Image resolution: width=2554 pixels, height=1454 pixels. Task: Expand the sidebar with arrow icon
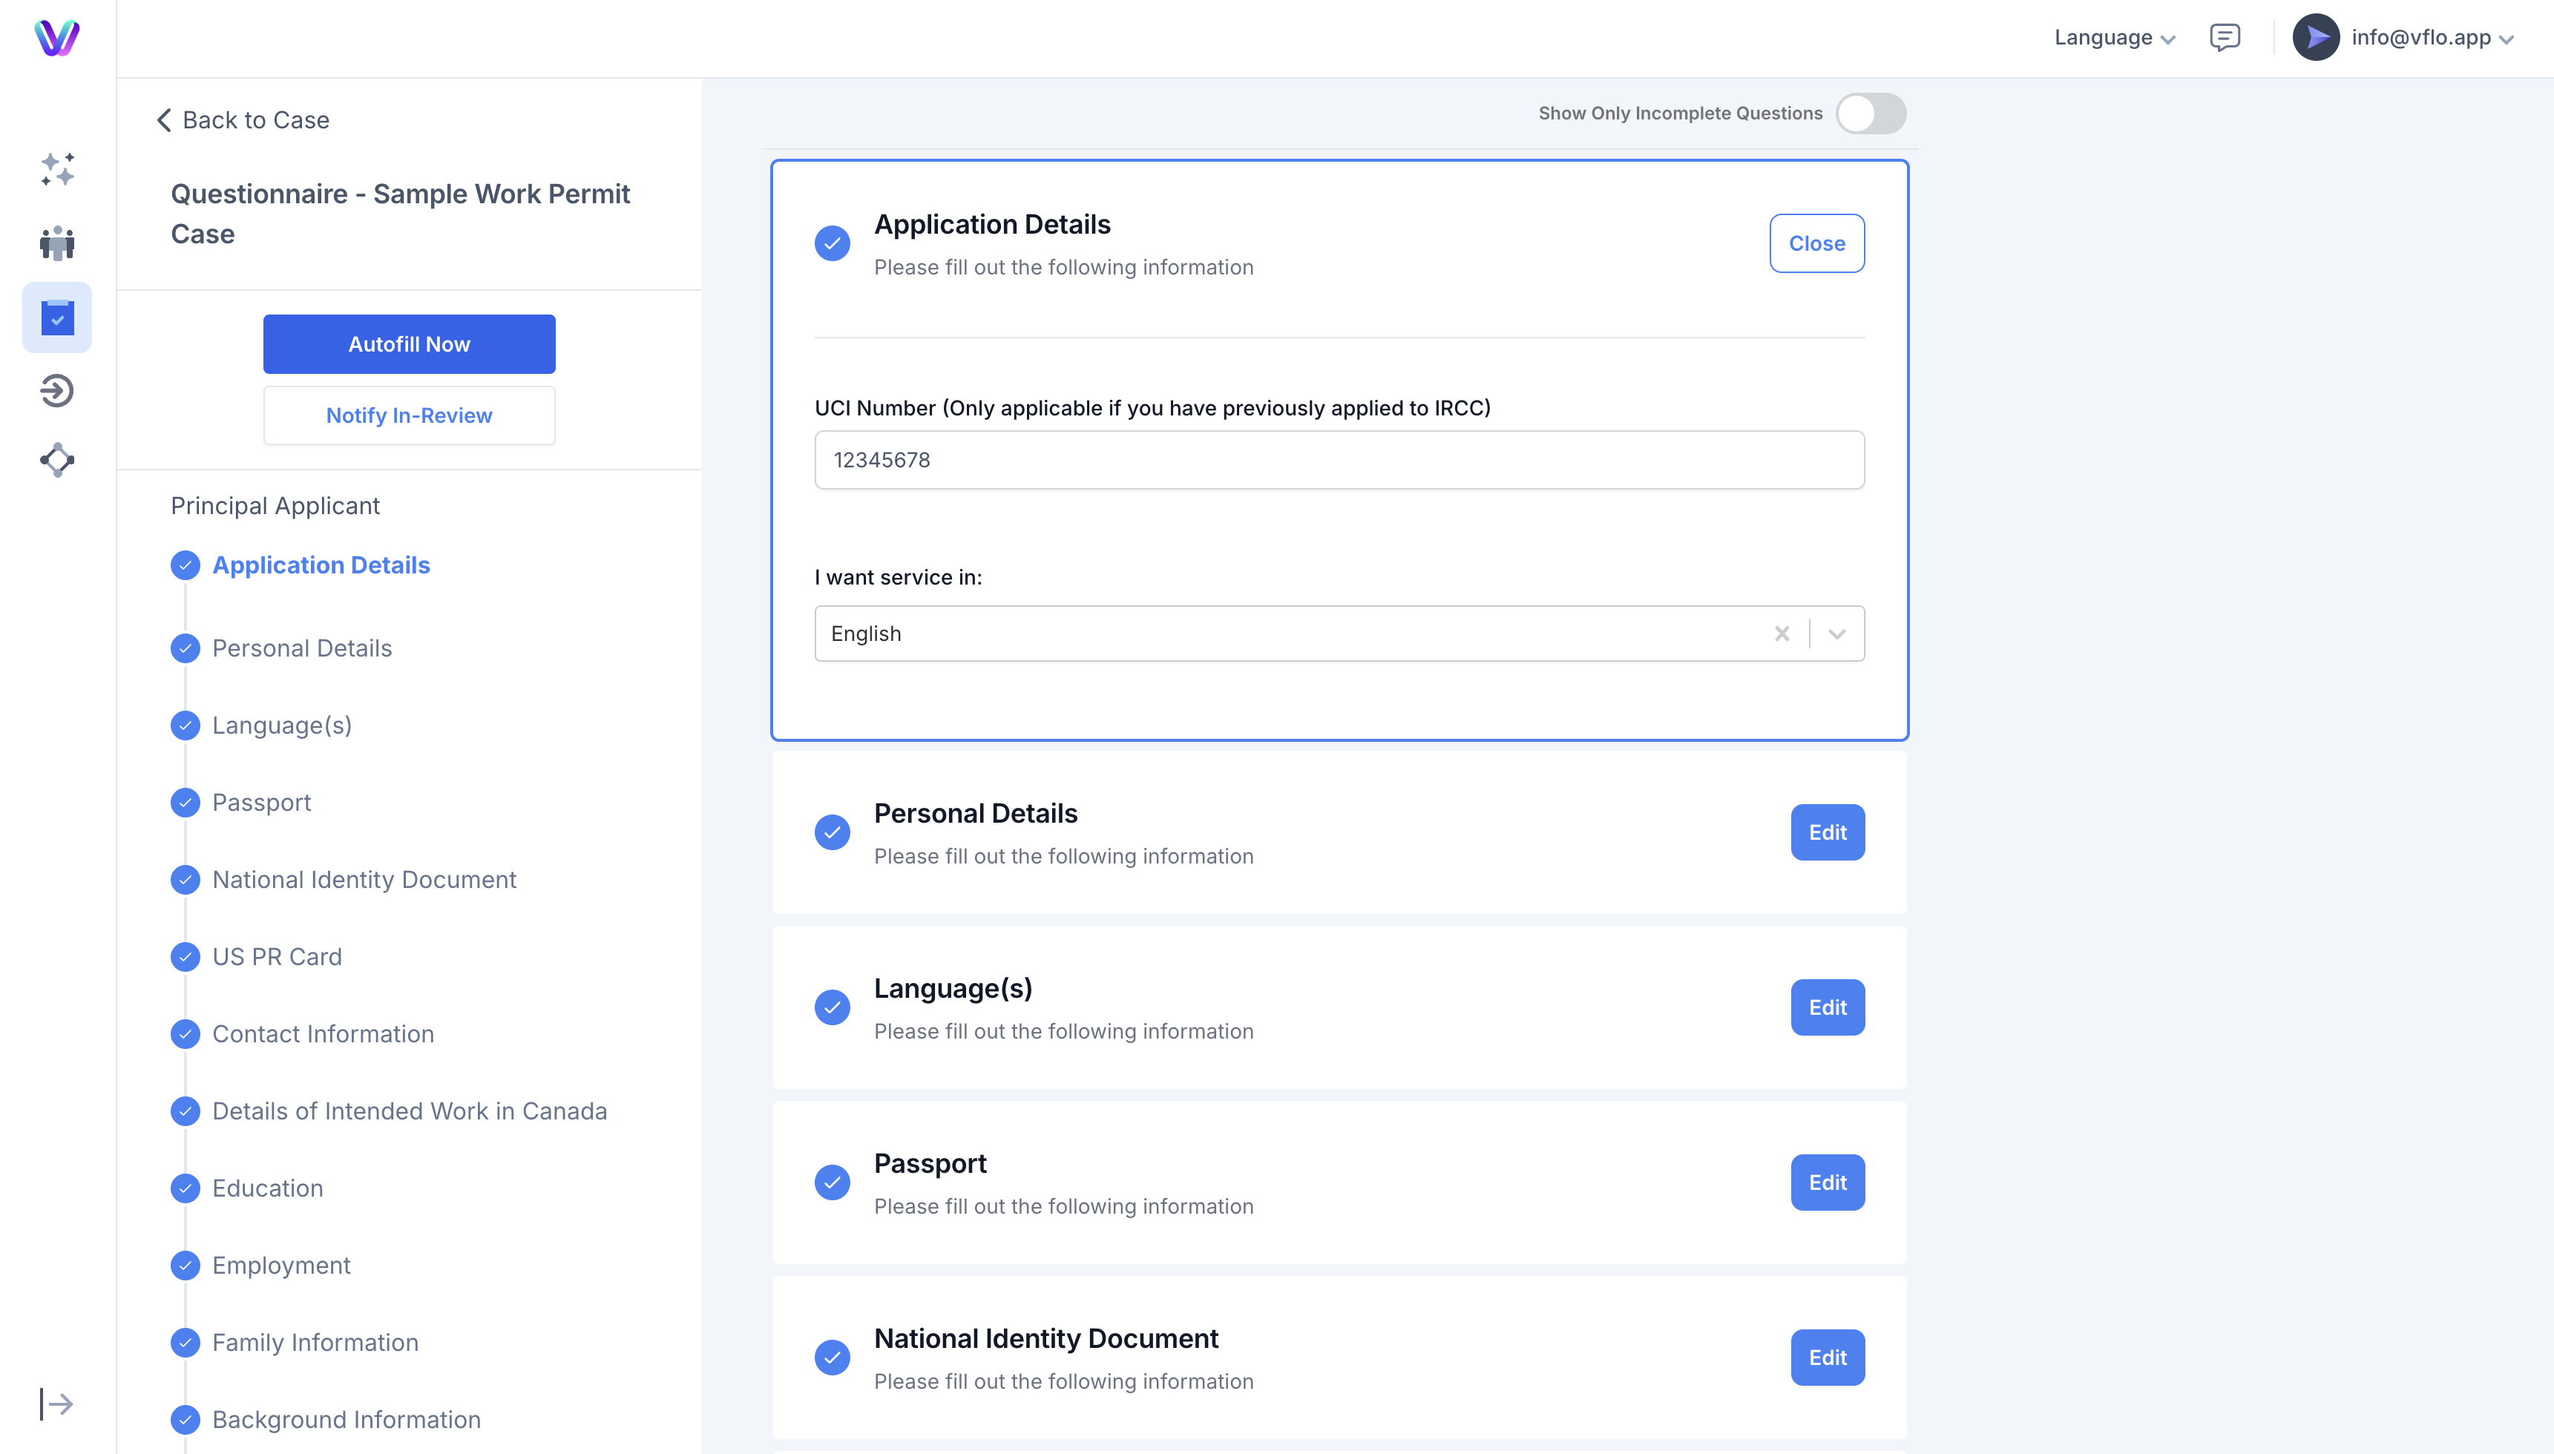56,1404
